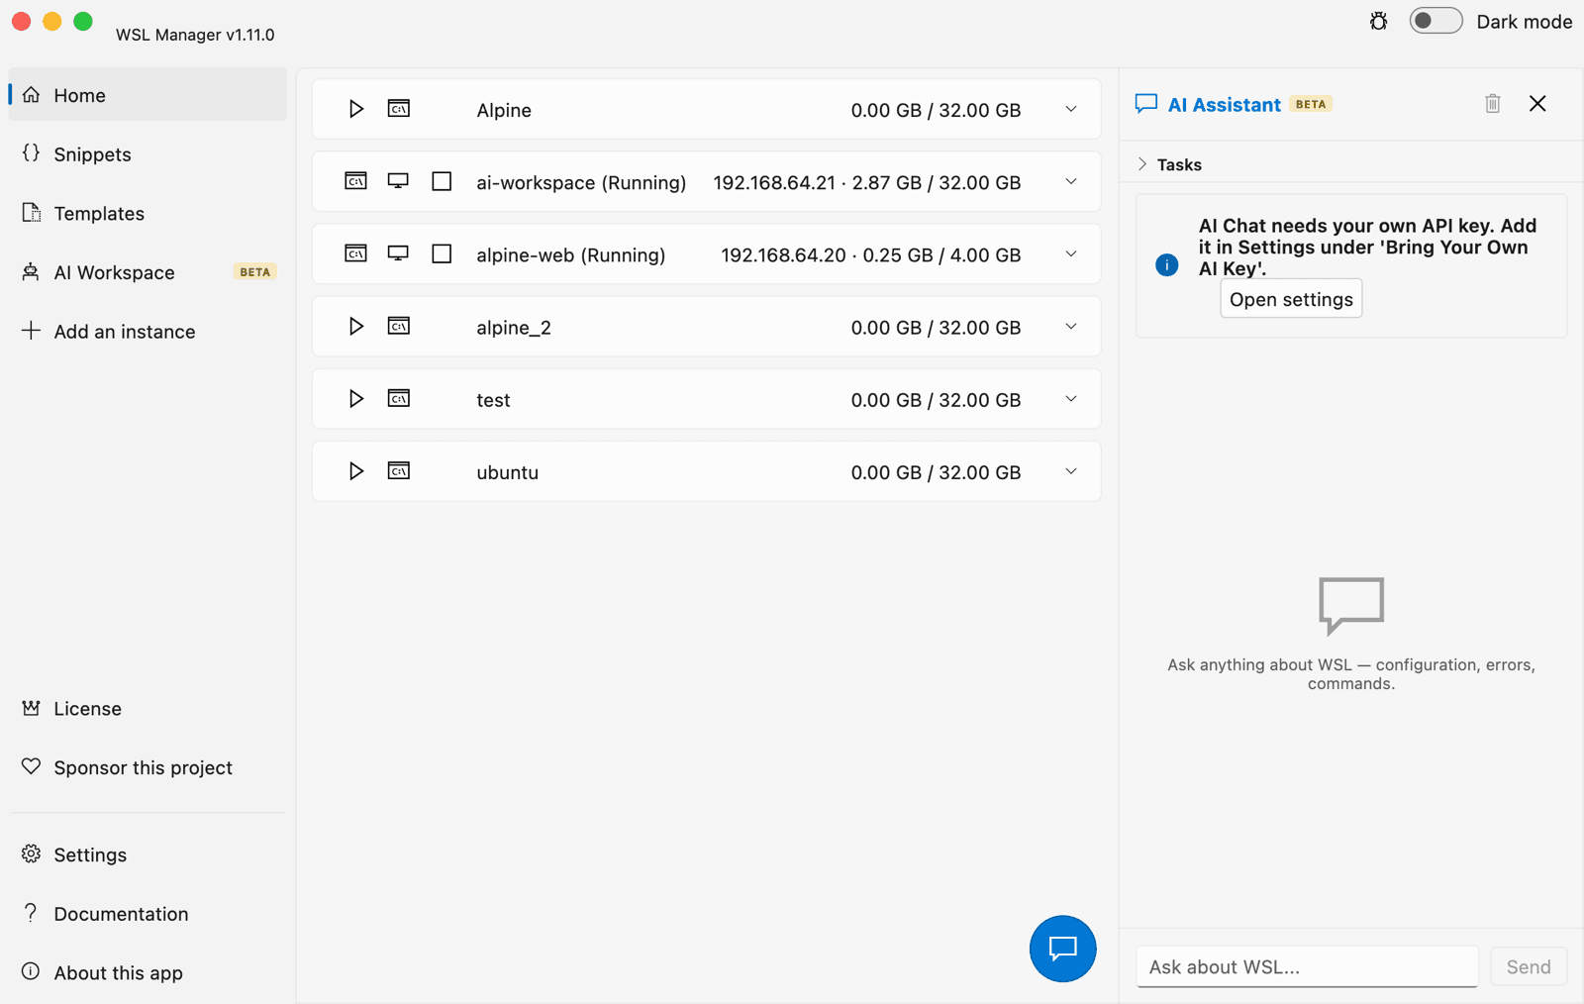Expand the Alpine instance details

pyautogui.click(x=1071, y=109)
